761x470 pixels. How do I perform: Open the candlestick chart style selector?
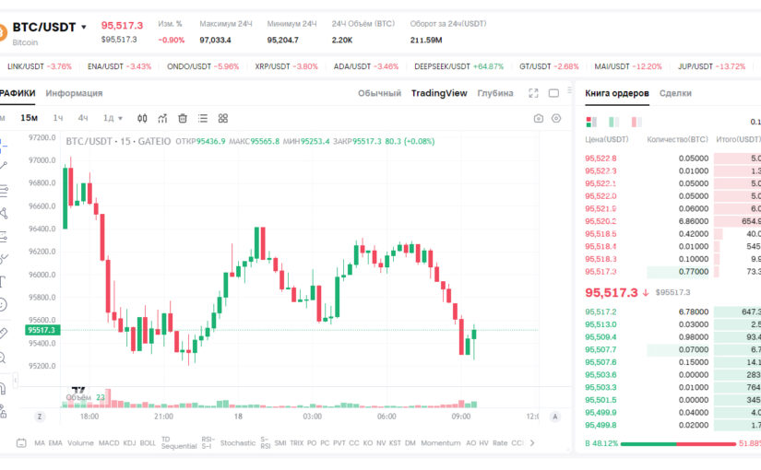(x=142, y=118)
